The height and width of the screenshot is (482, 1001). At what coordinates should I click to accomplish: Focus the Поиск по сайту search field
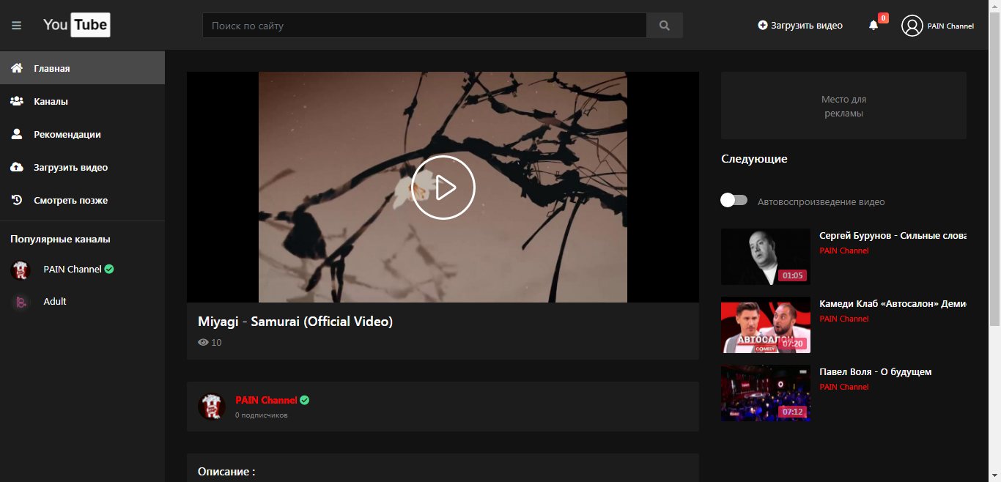pyautogui.click(x=424, y=26)
